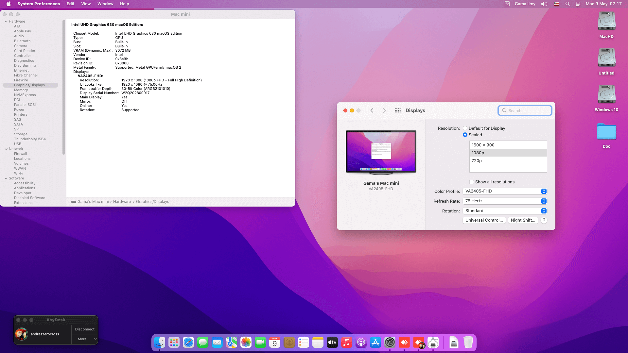Click the Universal Control button
Image resolution: width=628 pixels, height=353 pixels.
484,220
